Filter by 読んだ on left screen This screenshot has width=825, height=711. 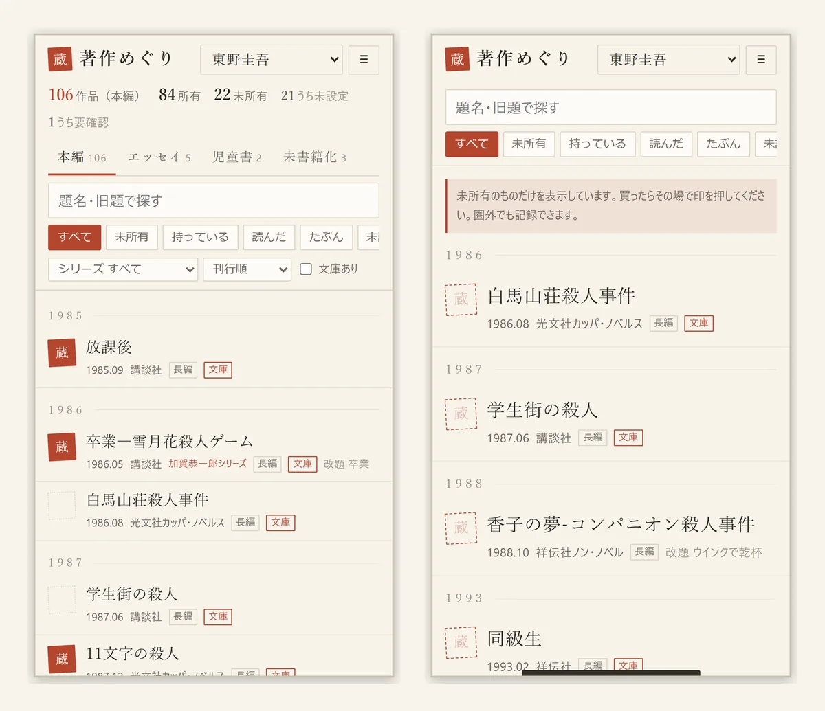point(269,237)
